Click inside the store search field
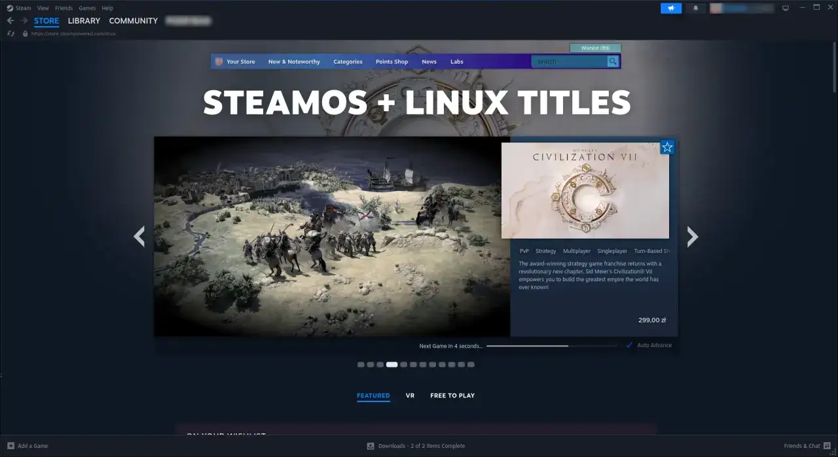The height and width of the screenshot is (457, 838). pos(570,61)
